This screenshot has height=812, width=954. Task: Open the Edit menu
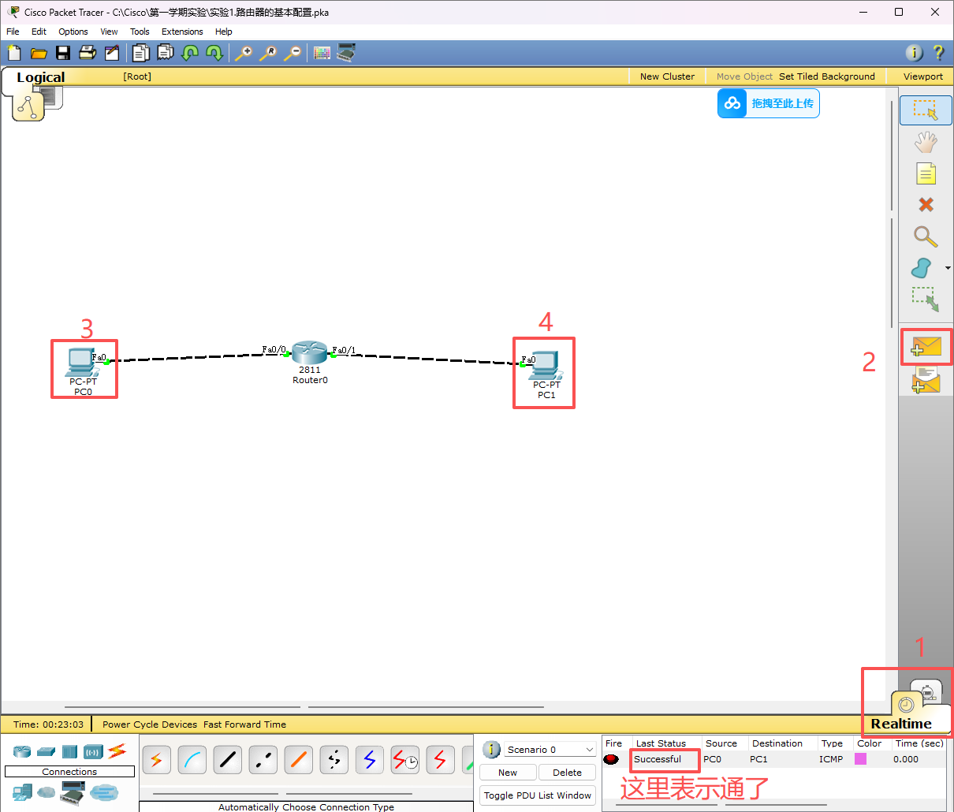pyautogui.click(x=39, y=32)
